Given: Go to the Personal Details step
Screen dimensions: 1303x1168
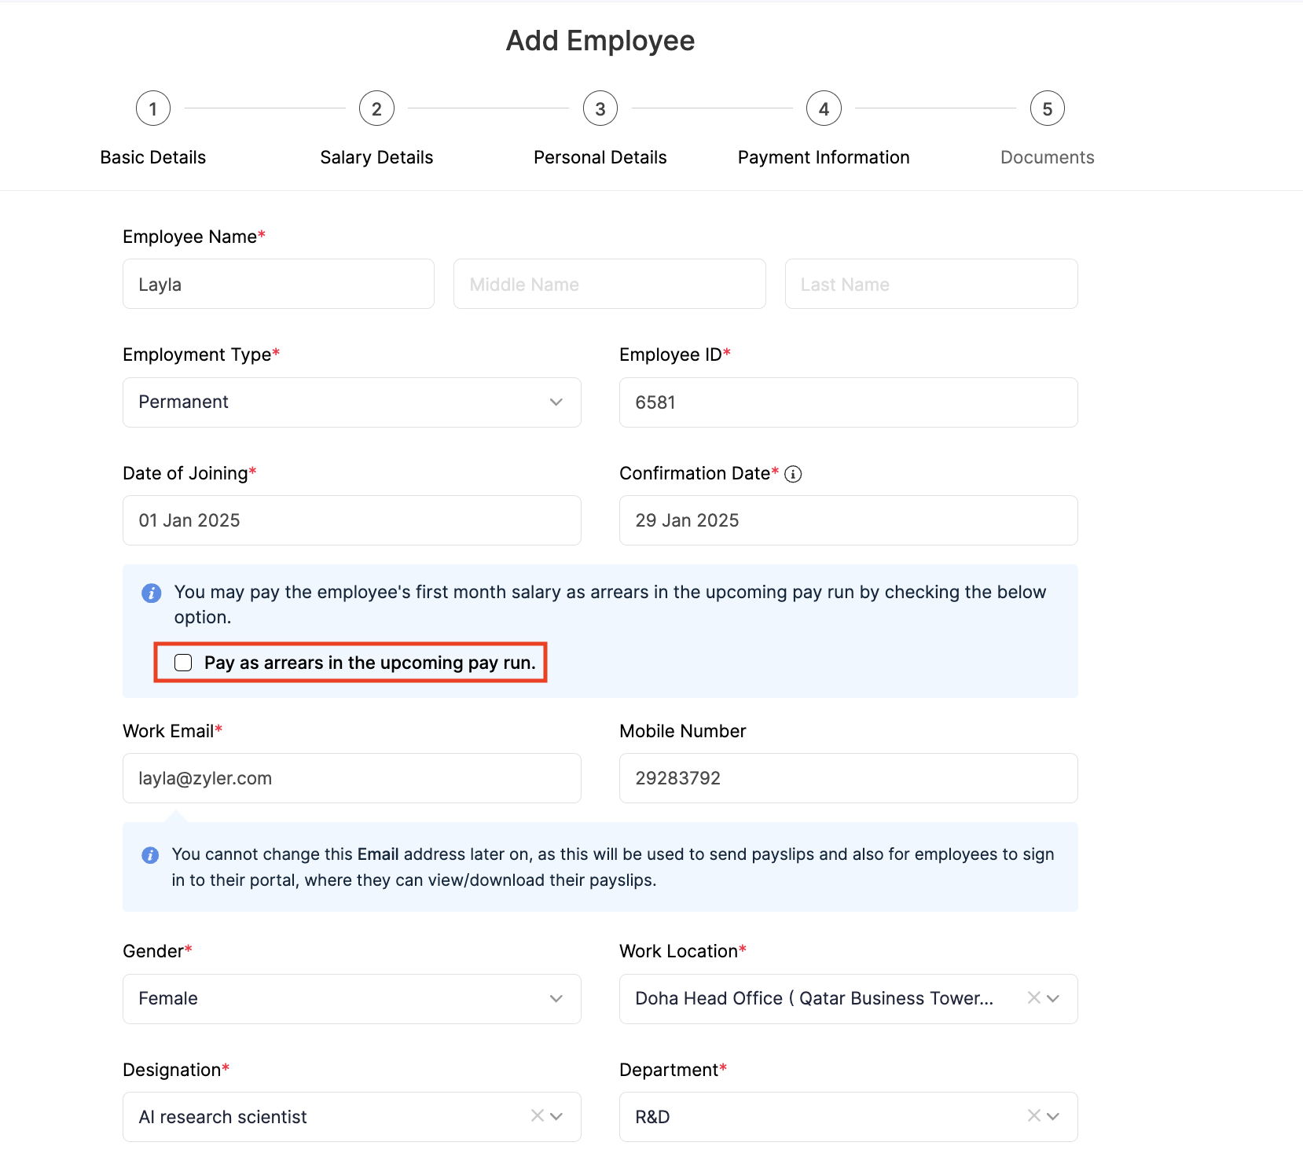Looking at the screenshot, I should click(600, 108).
